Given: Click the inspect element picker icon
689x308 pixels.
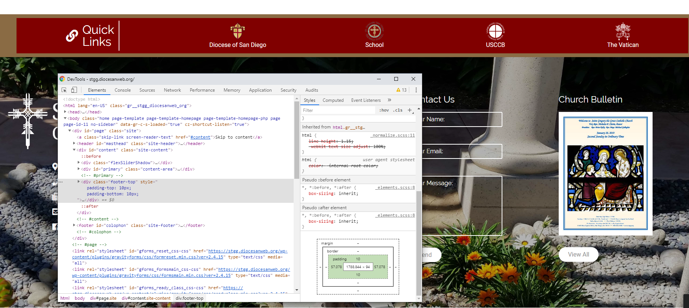Looking at the screenshot, I should (64, 90).
